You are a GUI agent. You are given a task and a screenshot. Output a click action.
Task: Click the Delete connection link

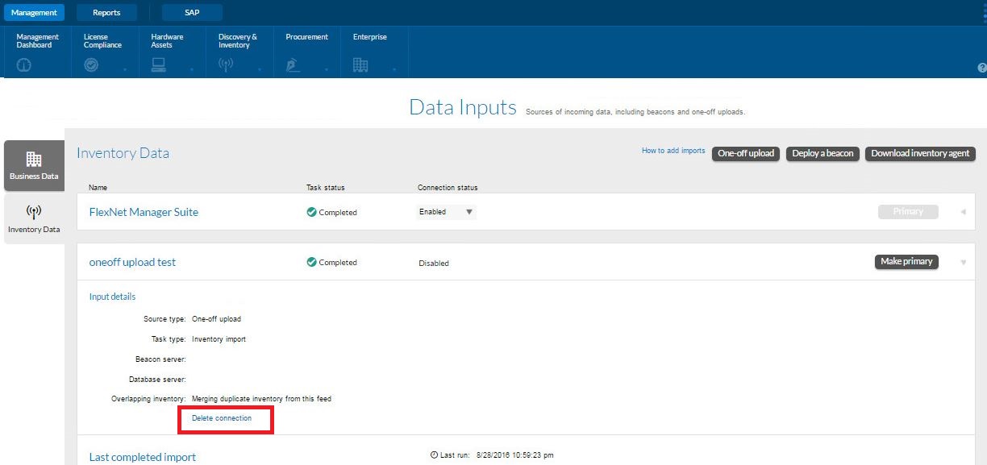click(x=222, y=418)
